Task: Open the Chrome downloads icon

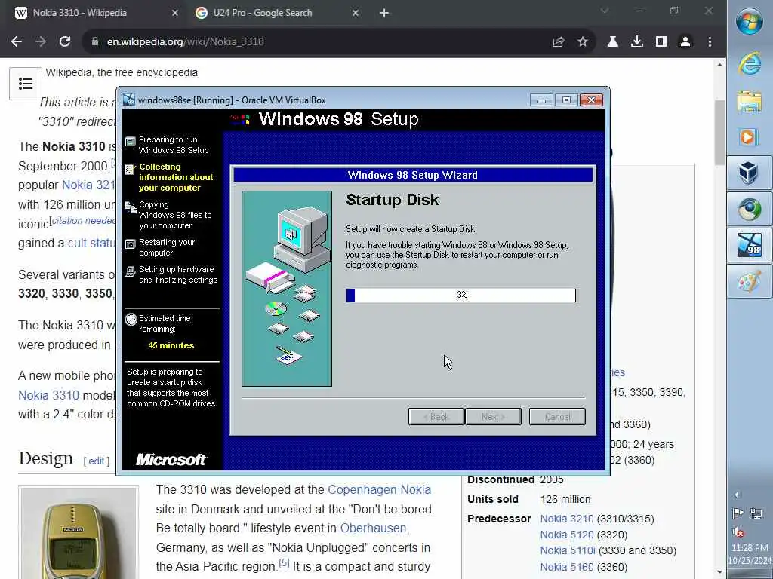Action: 637,42
